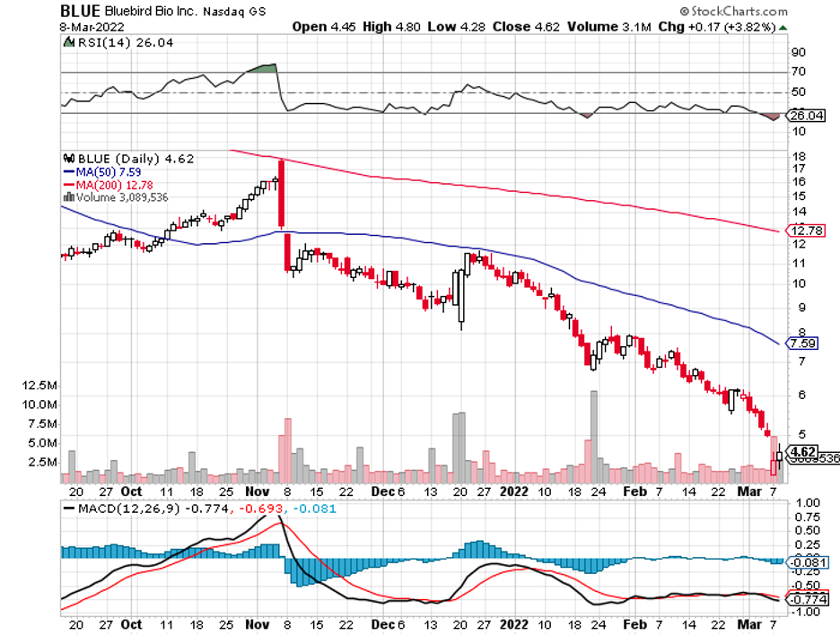The height and width of the screenshot is (635, 840).
Task: Click the red MA(200) legend line marker
Action: tap(68, 185)
